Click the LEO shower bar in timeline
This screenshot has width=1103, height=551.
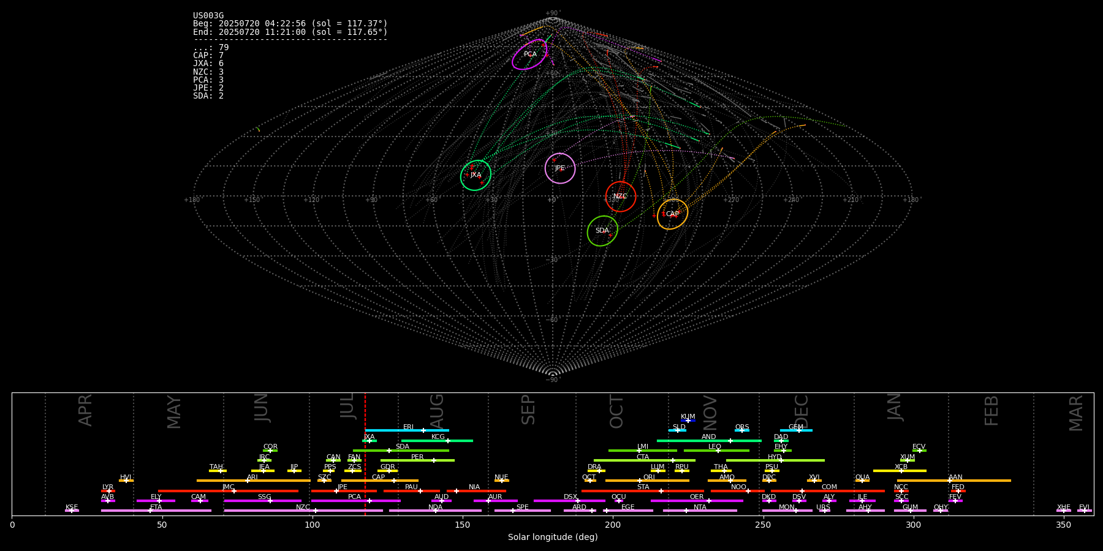point(716,451)
